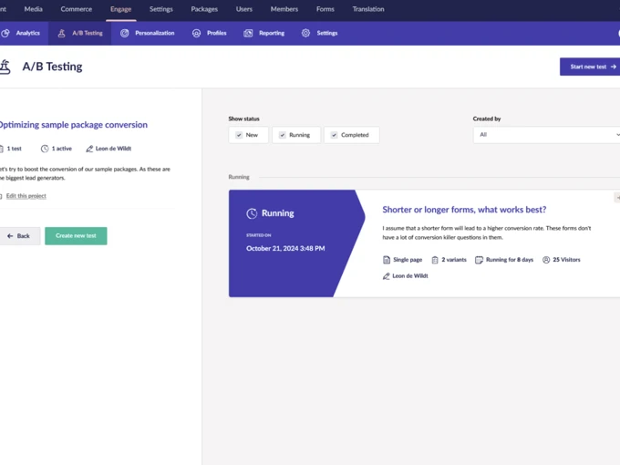
Task: Switch to the Translation tab
Action: click(x=368, y=9)
